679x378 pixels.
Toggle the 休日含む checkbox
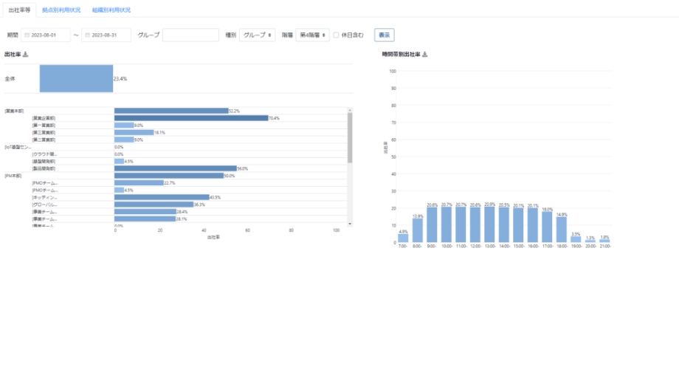(x=336, y=35)
